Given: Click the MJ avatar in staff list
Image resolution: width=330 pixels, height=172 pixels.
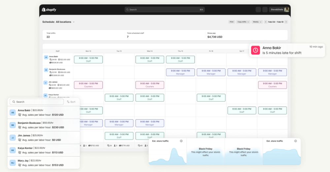Looking at the screenshot, I should [13, 163].
